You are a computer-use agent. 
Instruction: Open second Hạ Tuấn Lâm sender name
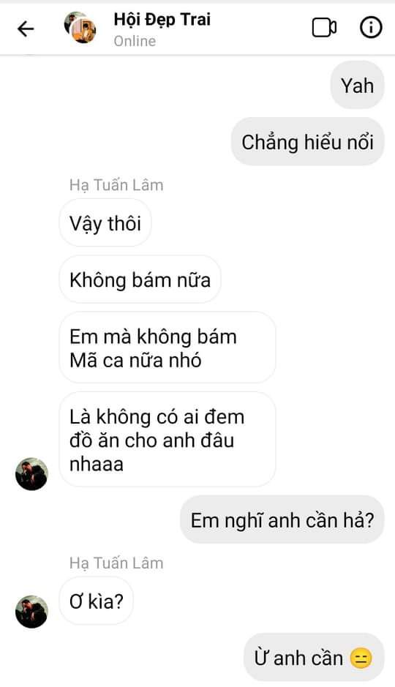[x=116, y=563]
